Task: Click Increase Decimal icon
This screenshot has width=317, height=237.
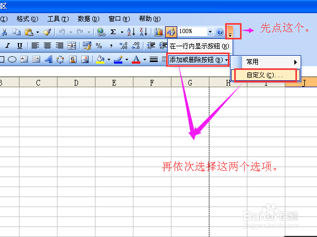Action: (123, 46)
